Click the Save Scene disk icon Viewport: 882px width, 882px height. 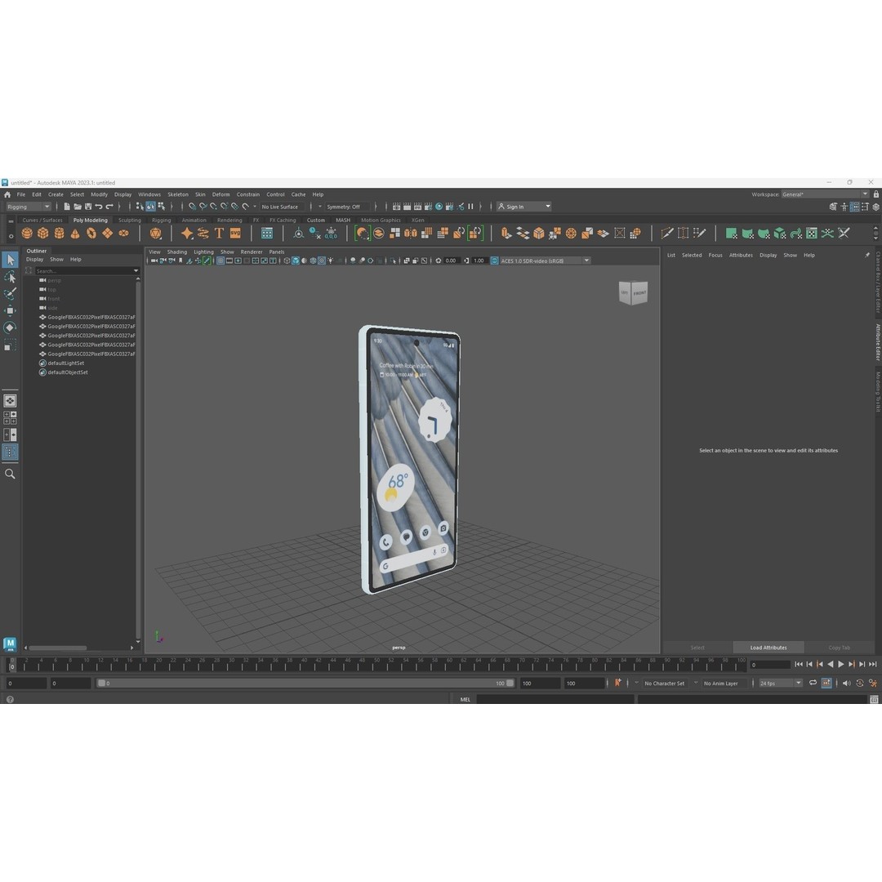tap(88, 207)
